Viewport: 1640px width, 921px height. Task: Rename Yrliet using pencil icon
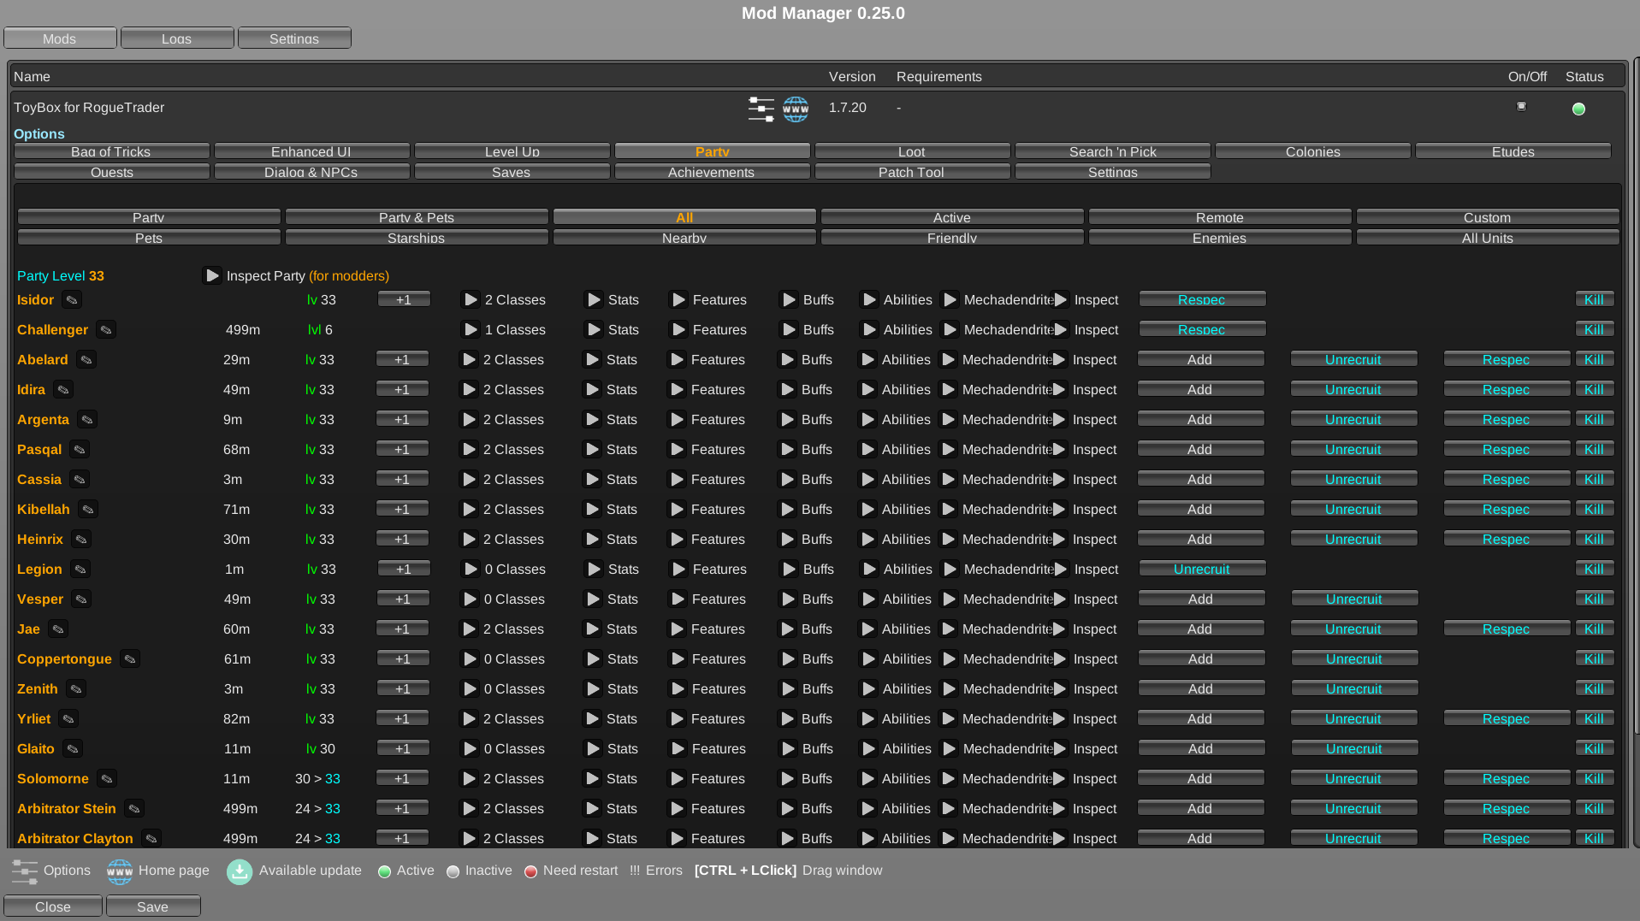68,719
